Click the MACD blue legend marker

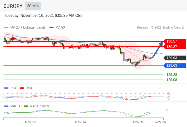(6, 106)
